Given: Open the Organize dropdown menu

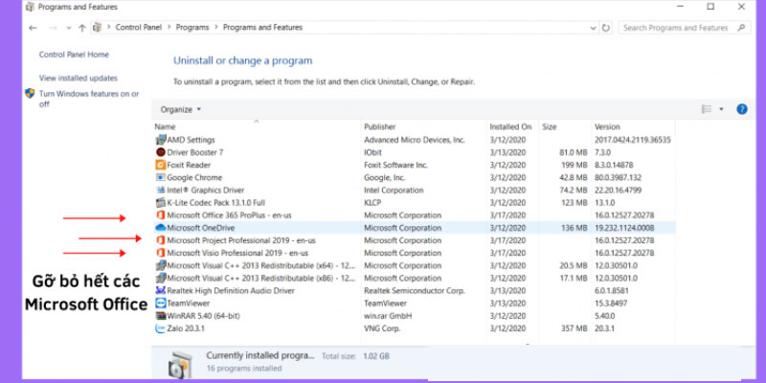Looking at the screenshot, I should click(x=181, y=110).
